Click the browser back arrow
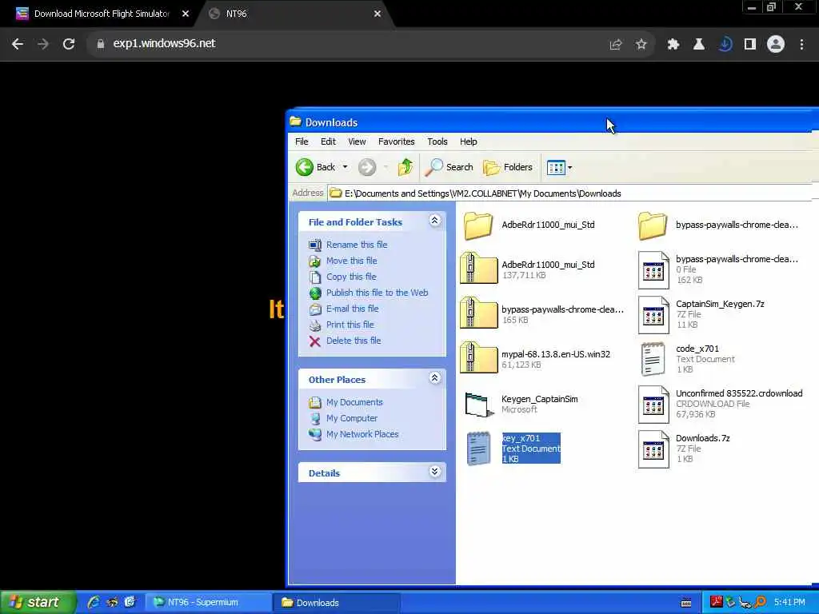This screenshot has width=819, height=614. 18,44
